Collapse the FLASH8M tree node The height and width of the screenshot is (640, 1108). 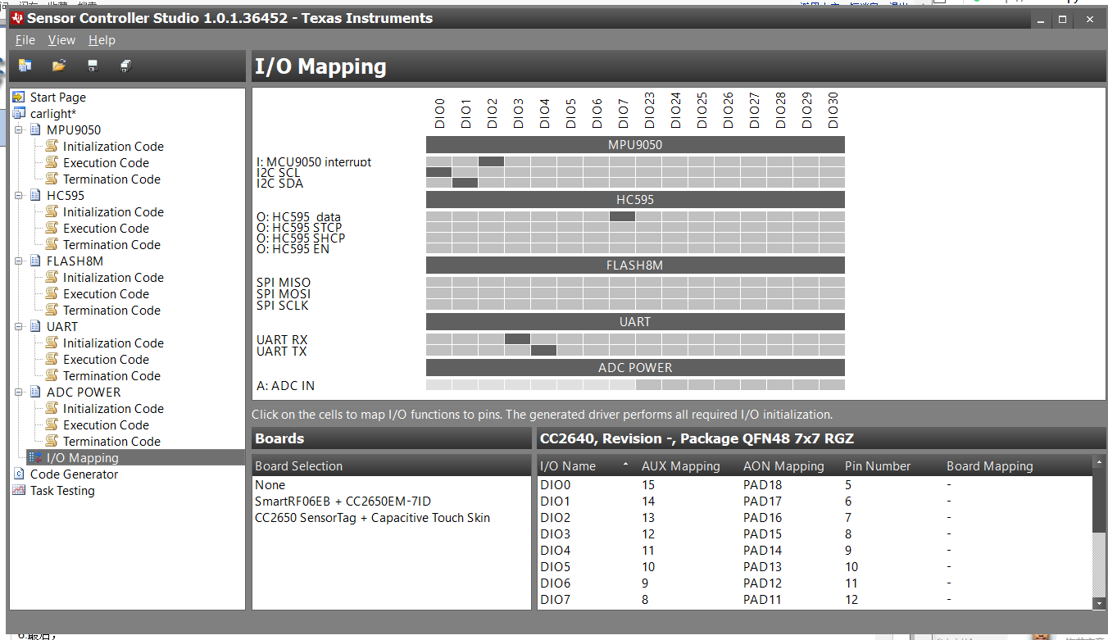[19, 261]
